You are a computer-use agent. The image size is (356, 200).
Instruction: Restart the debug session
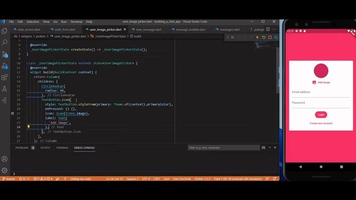(x=264, y=37)
